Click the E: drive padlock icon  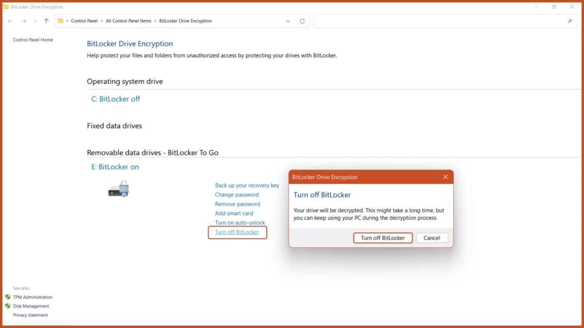[x=119, y=189]
